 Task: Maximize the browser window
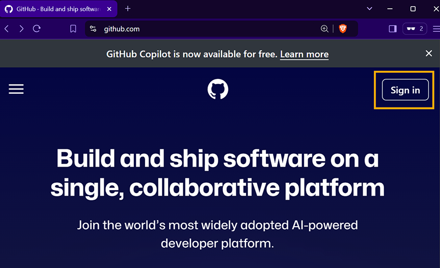(x=413, y=9)
